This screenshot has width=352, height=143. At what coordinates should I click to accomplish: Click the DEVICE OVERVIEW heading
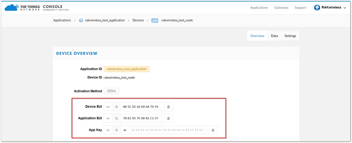tap(77, 54)
